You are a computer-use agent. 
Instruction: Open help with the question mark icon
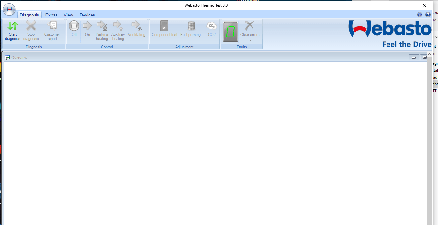428,15
